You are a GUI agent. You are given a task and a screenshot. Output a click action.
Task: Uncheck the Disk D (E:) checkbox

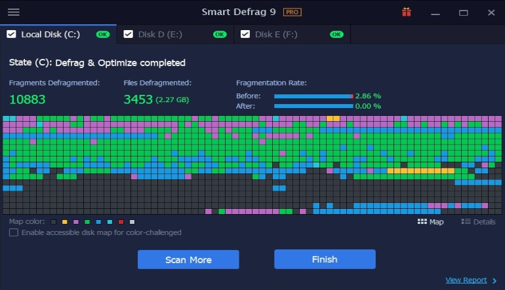(128, 34)
